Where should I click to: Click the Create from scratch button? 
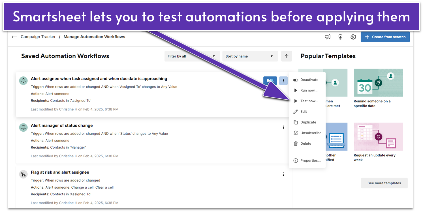pos(385,37)
